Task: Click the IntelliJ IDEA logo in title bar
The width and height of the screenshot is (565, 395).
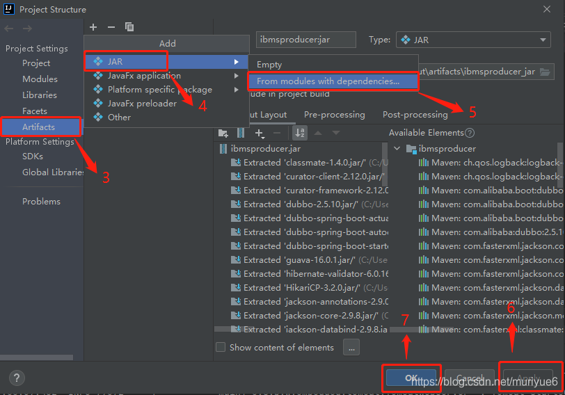Action: pos(8,9)
